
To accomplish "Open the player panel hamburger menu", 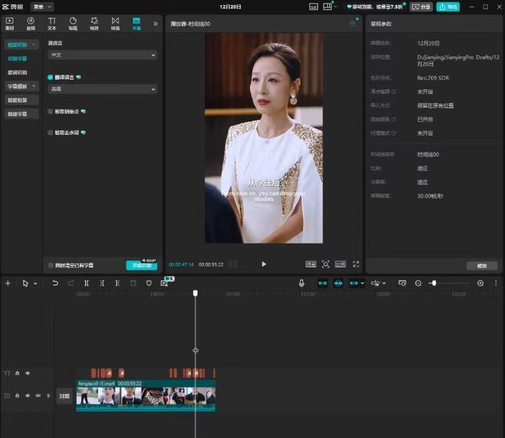I will pyautogui.click(x=353, y=24).
